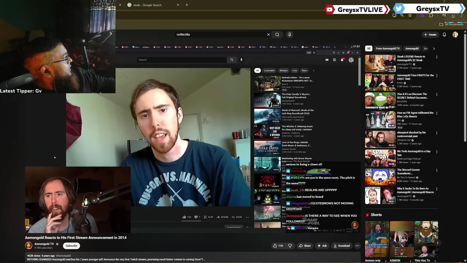Click the Share arrow icon button
Screen dimensions: 467x263
305,246
